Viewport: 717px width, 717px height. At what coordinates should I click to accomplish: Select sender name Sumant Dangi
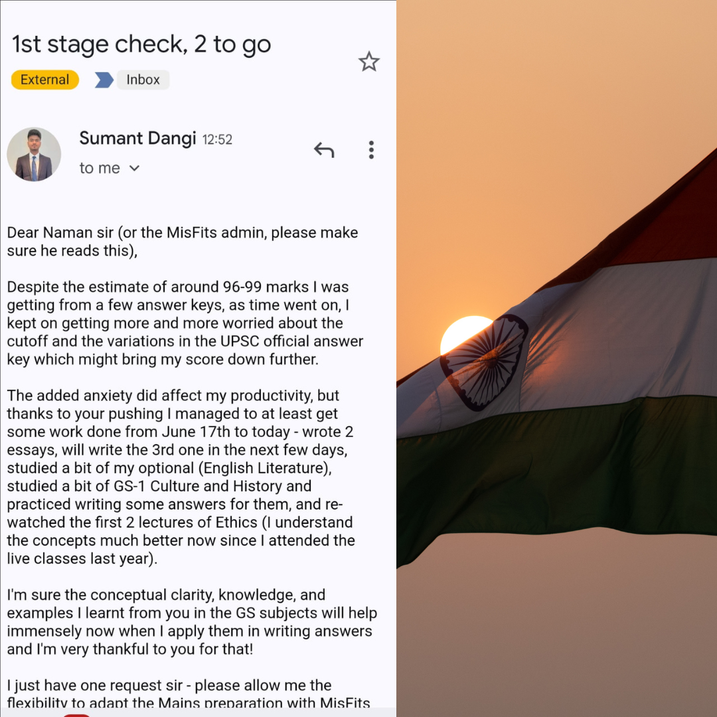[x=137, y=138]
